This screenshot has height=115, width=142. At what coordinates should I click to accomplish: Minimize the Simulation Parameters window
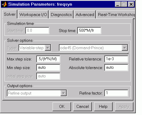click(118, 4)
